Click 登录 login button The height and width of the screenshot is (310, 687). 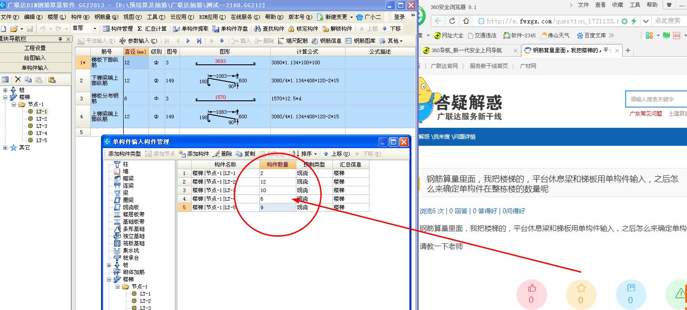click(399, 17)
